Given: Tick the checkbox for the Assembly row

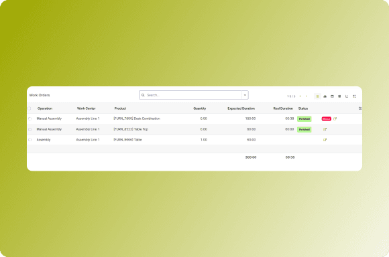Looking at the screenshot, I should pos(30,140).
